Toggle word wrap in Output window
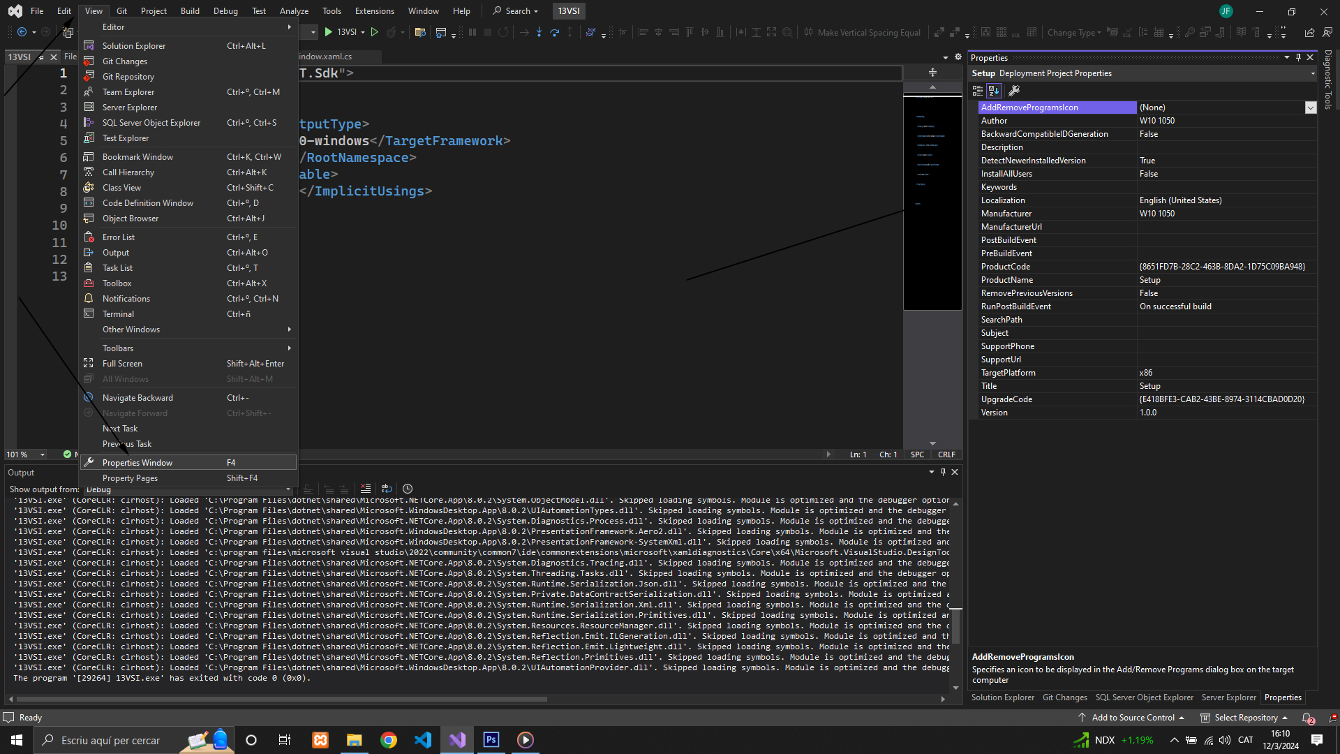The width and height of the screenshot is (1340, 754). coord(387,489)
